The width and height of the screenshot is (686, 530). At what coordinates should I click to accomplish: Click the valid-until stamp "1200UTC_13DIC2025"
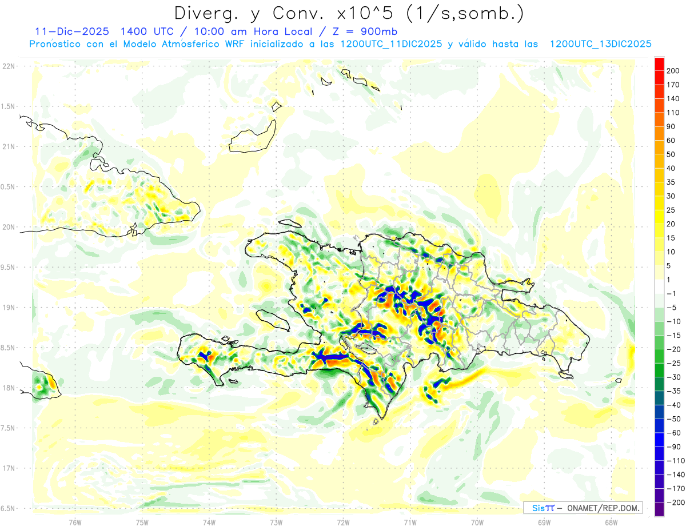(x=600, y=44)
